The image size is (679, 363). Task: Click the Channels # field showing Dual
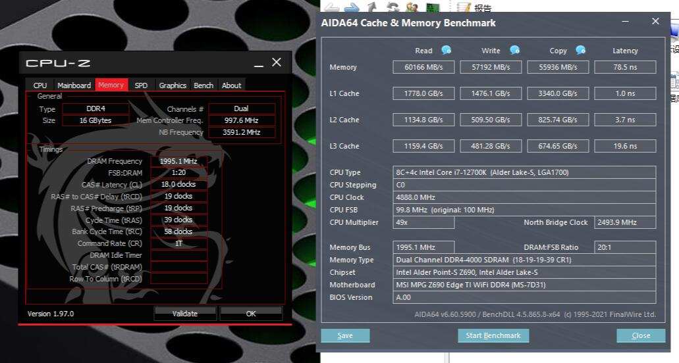[242, 109]
